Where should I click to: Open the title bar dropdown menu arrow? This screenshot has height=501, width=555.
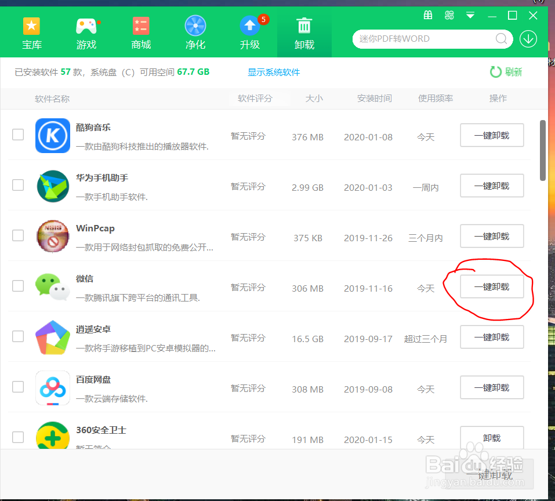[x=470, y=15]
